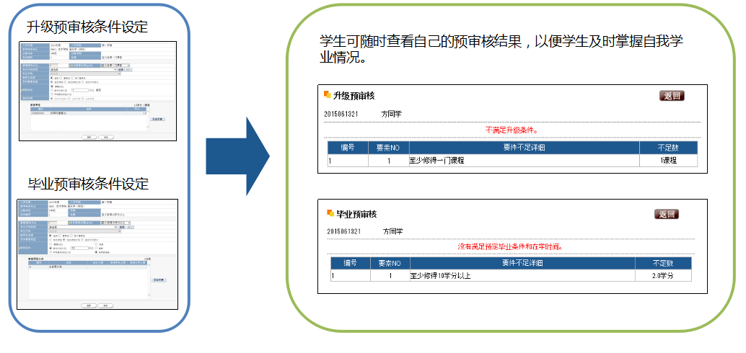This screenshot has width=746, height=353.
Task: Click the numeric input field in upgrade form
Action: [x=81, y=89]
